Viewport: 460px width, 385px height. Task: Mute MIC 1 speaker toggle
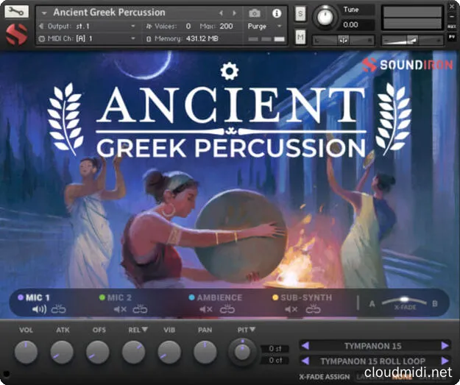(x=38, y=309)
